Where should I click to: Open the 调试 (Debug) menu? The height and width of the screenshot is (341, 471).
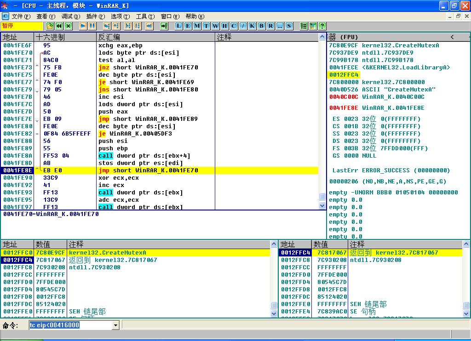[x=70, y=17]
